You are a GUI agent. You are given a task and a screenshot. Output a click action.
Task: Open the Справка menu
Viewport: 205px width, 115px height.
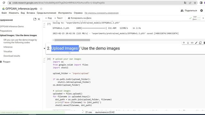click(x=78, y=13)
